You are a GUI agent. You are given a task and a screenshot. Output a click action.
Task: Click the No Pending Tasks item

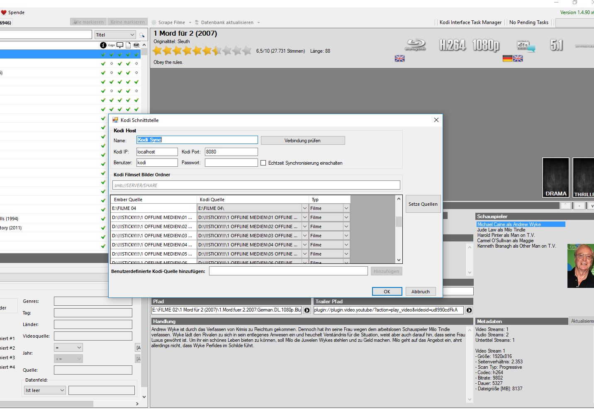pos(529,22)
